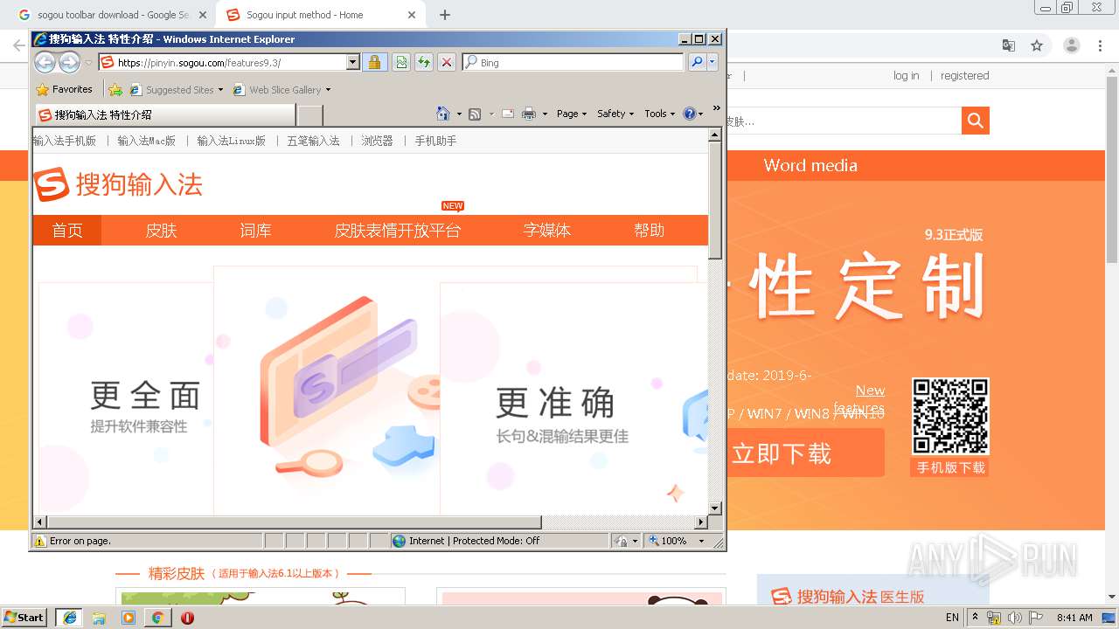This screenshot has width=1119, height=629.
Task: Click IE Compatibility View icon
Action: tap(401, 62)
